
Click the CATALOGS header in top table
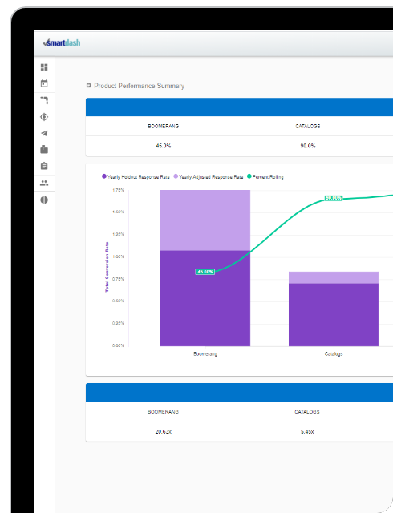point(308,127)
